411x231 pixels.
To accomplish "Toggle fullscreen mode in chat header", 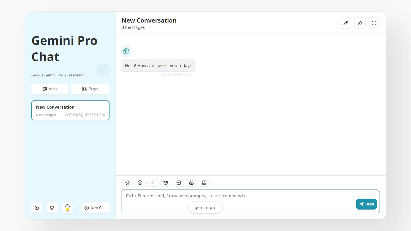I will pyautogui.click(x=374, y=23).
